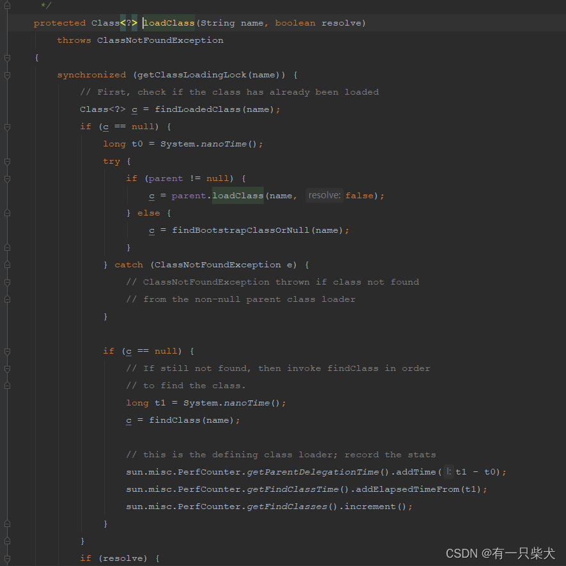The width and height of the screenshot is (566, 566).
Task: Click 'String' parameter type in the signature
Action: coord(218,23)
